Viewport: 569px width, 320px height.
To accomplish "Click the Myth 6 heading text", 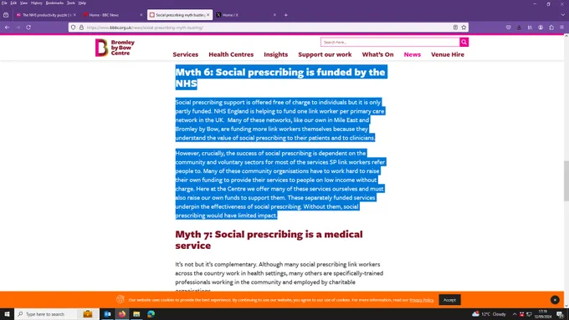I will [x=280, y=78].
